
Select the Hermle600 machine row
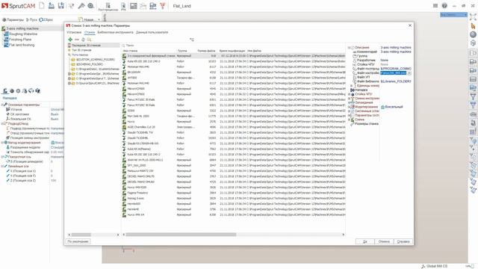click(234, 204)
